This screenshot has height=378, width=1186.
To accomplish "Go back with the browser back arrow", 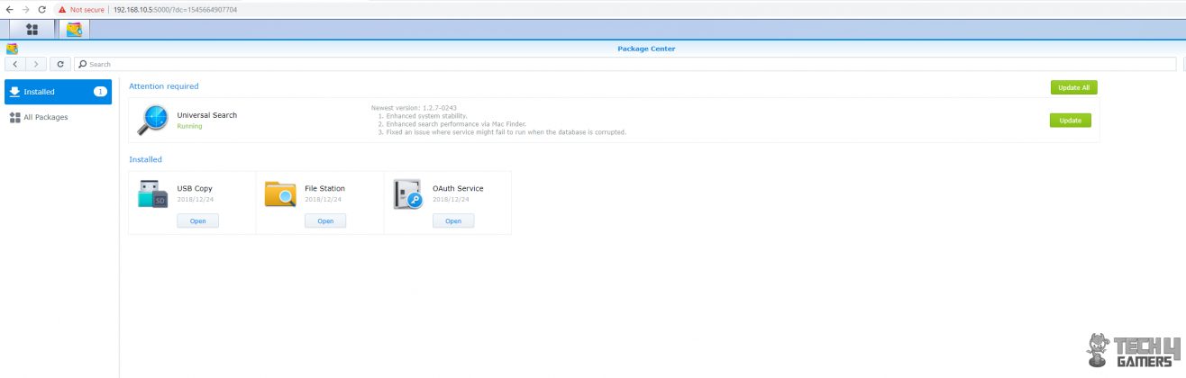I will point(9,9).
